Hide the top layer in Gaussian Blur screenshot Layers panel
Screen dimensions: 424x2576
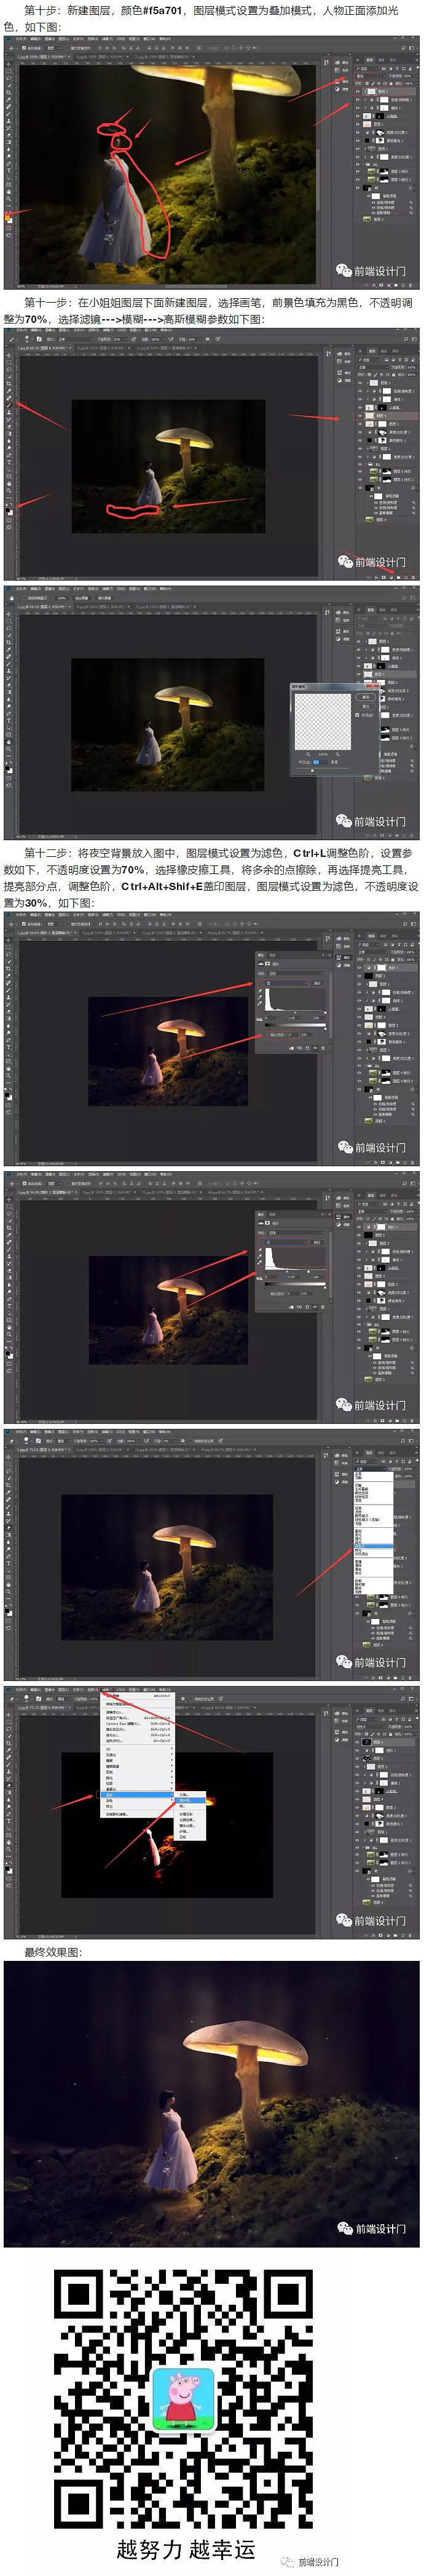tap(359, 641)
